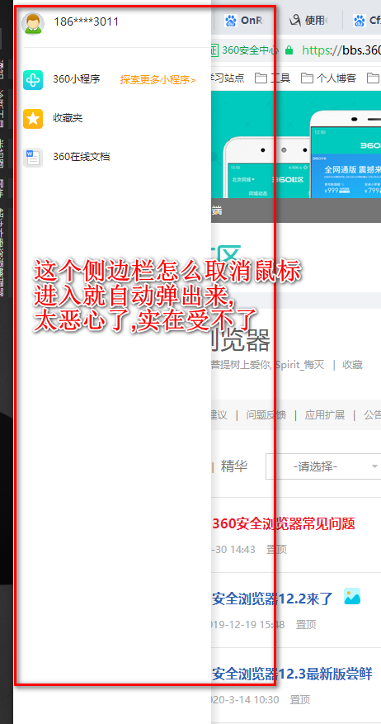Click the 360安全中心 certificate badge
This screenshot has height=724, width=381.
pos(244,50)
